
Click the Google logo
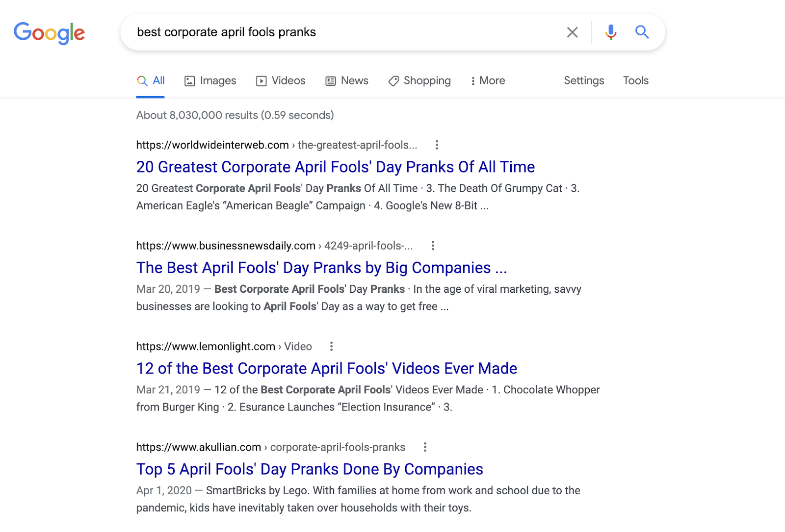[x=49, y=33]
